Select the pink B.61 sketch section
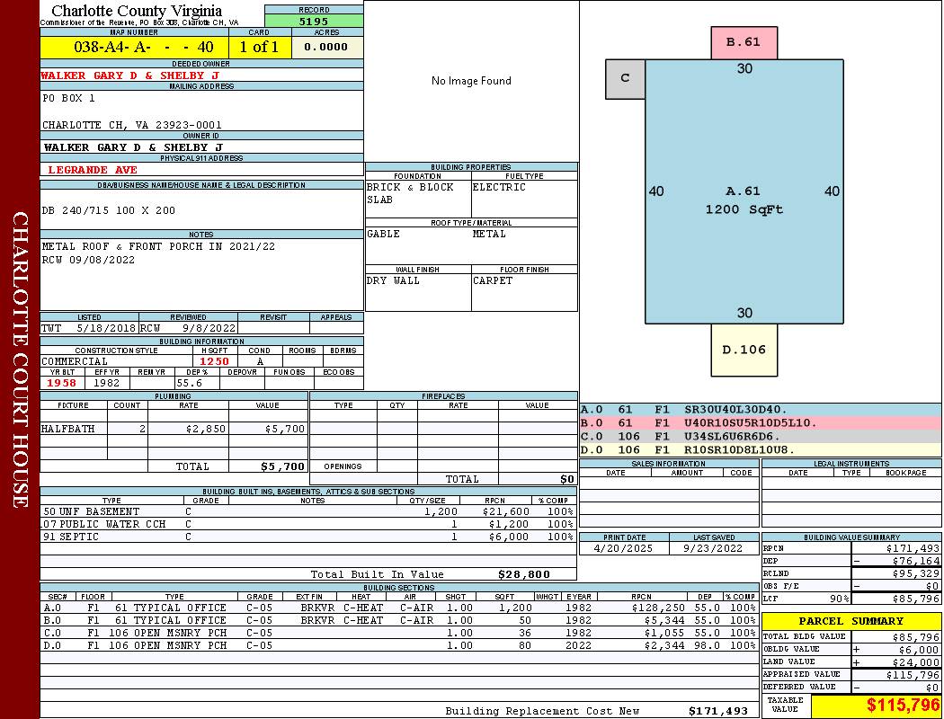 coord(744,42)
